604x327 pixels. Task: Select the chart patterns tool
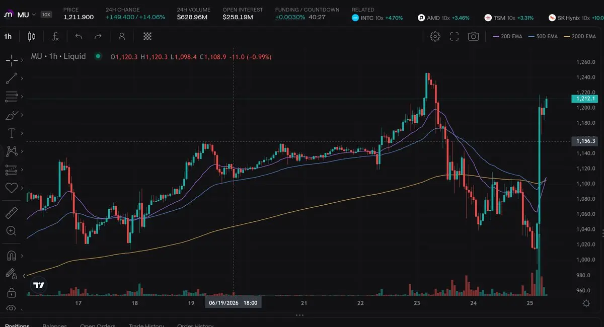[x=12, y=151]
